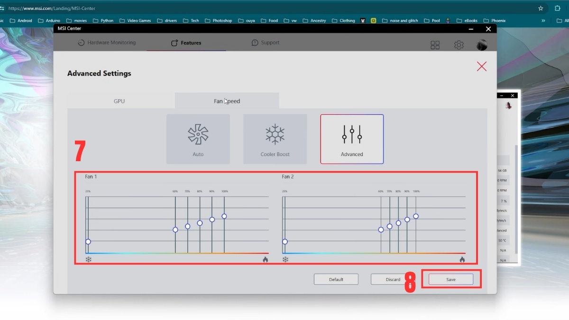Open the ouya bookmark folder

tap(247, 20)
